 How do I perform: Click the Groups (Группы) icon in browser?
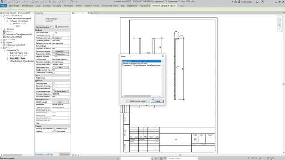pyautogui.click(x=4, y=42)
